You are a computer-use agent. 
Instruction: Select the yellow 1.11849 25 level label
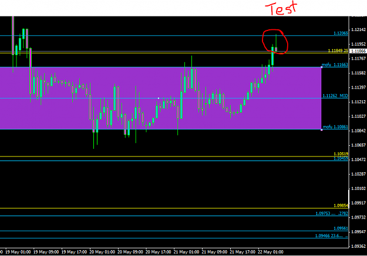338,51
